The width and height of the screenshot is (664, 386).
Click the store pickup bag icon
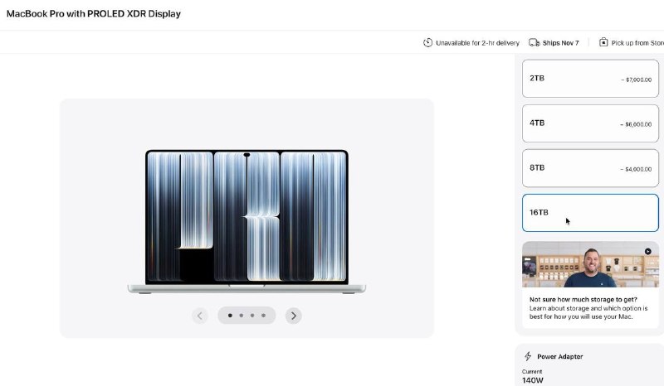(x=603, y=42)
